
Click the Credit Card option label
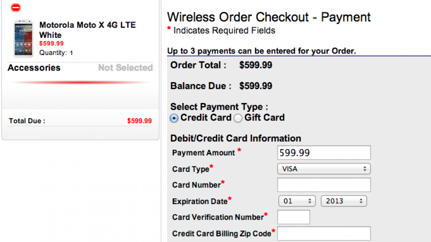coord(206,118)
